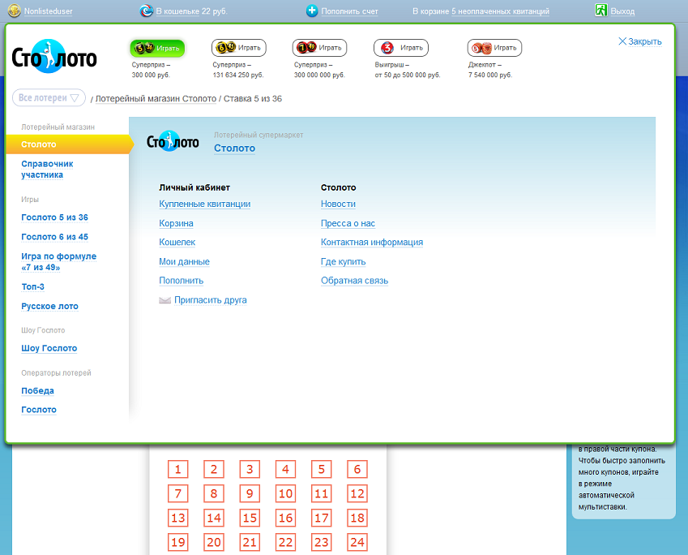Click the Stoloto logo in header

[54, 58]
